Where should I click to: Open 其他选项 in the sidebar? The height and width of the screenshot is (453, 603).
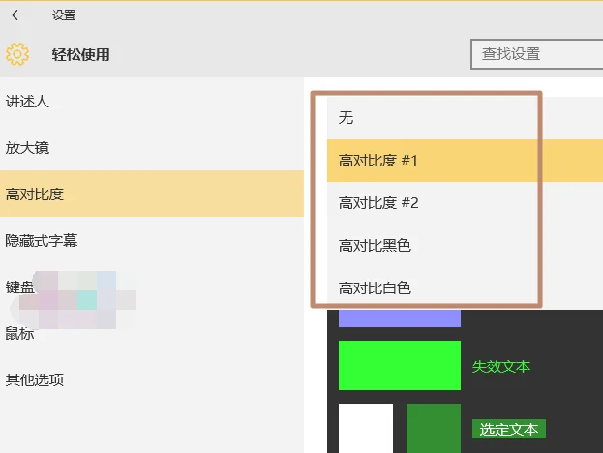[x=152, y=379]
